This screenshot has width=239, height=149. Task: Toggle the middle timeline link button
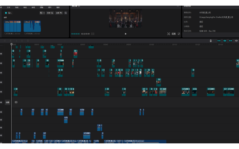click(x=225, y=41)
